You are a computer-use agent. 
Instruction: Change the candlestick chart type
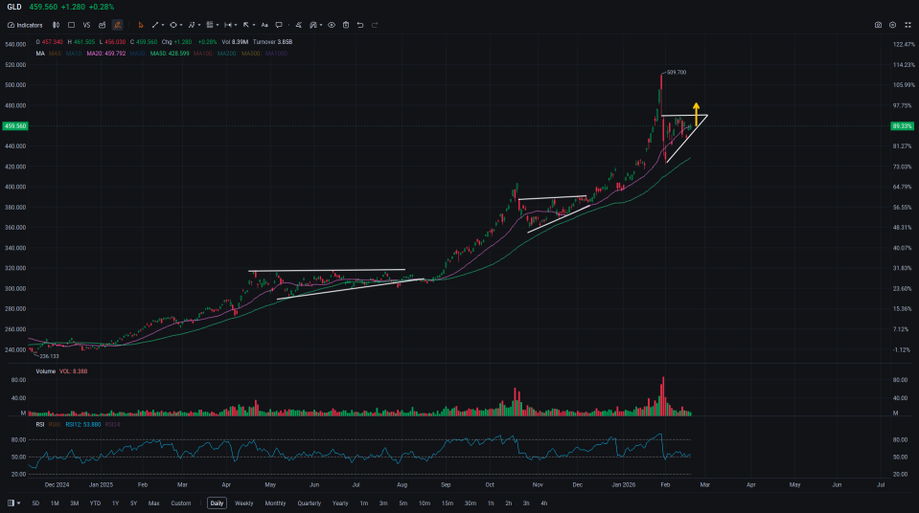pyautogui.click(x=56, y=25)
